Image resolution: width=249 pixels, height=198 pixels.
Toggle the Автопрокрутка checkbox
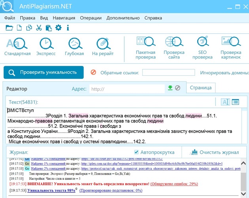pos(136,152)
